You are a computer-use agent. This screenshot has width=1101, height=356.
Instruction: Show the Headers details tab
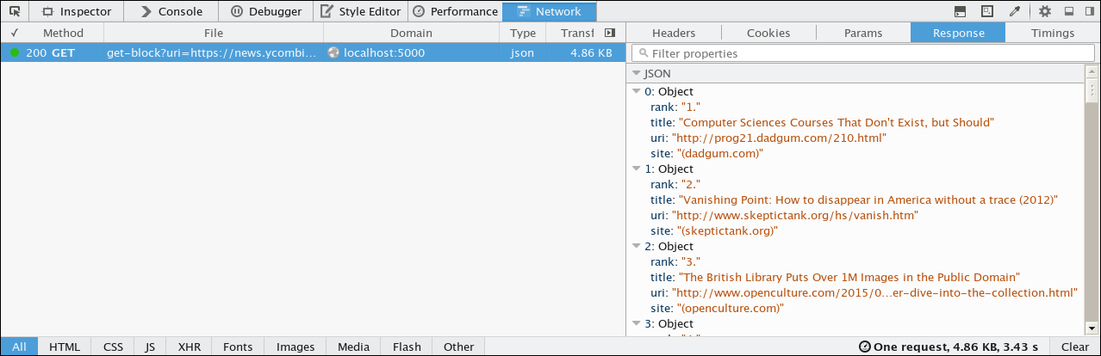coord(674,33)
